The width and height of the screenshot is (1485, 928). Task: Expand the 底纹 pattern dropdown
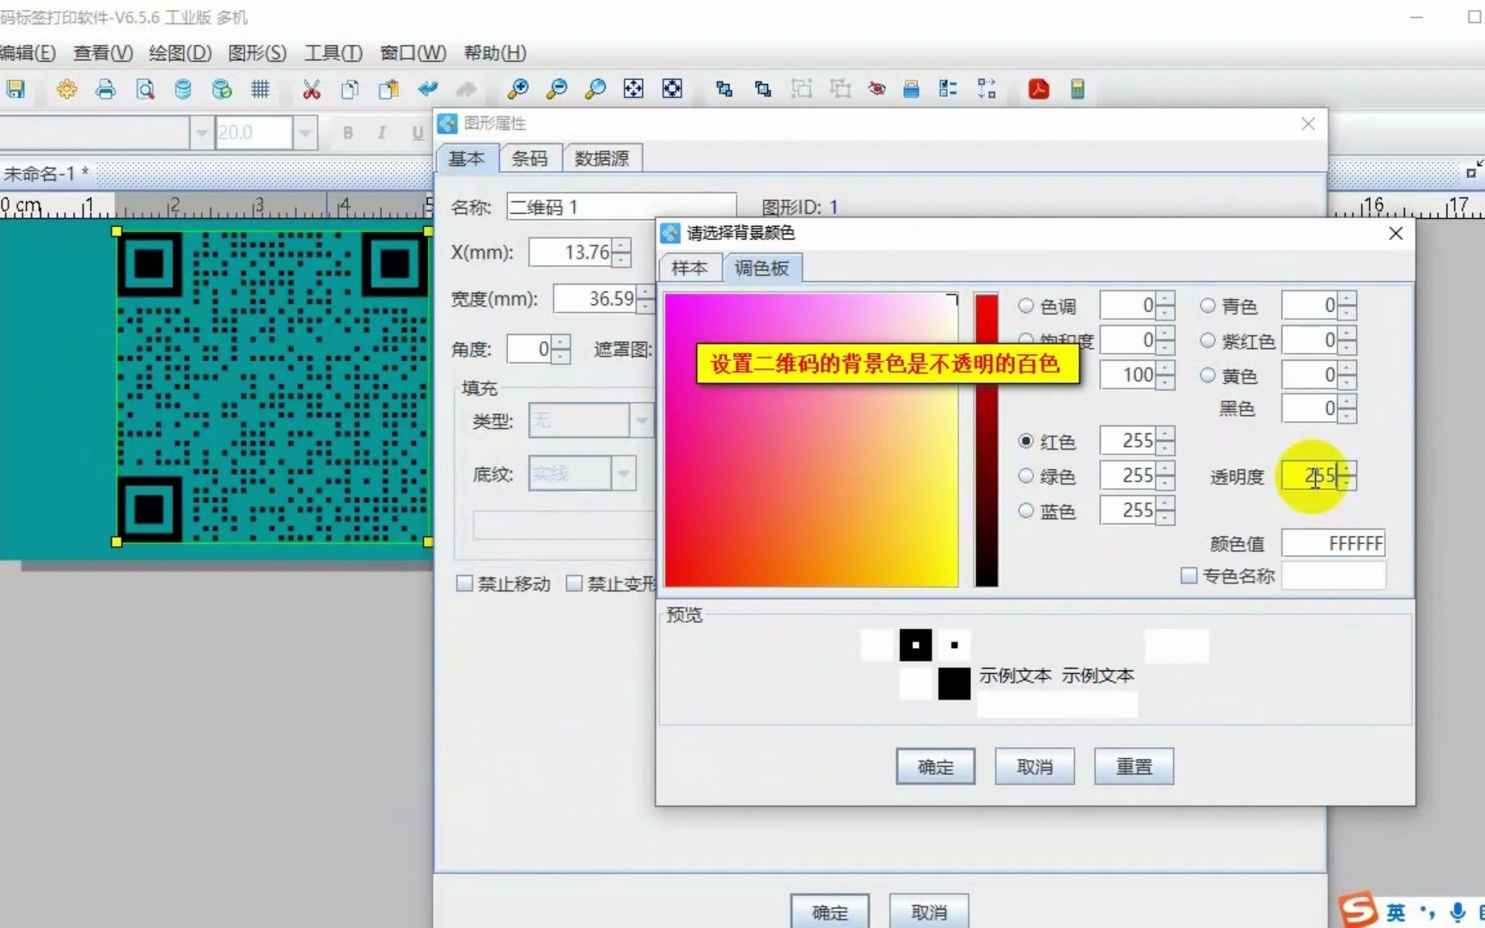(624, 473)
